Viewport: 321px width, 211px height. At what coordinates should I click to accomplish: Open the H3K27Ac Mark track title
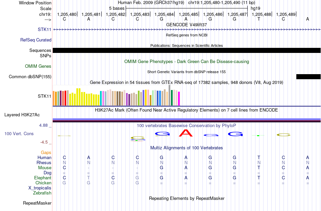click(187, 110)
